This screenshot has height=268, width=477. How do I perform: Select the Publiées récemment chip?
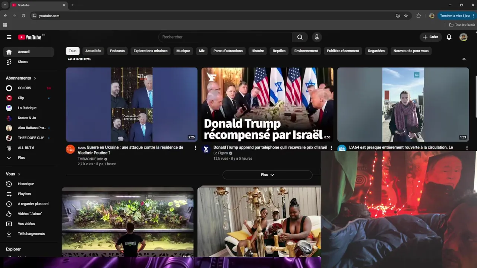point(343,51)
